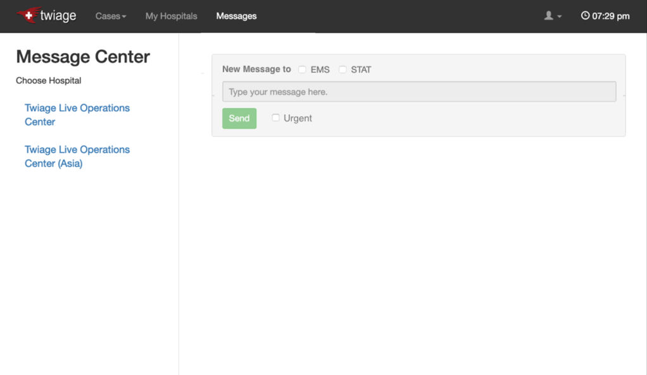Expand the caret beside the user icon
This screenshot has height=375, width=647.
pyautogui.click(x=560, y=16)
